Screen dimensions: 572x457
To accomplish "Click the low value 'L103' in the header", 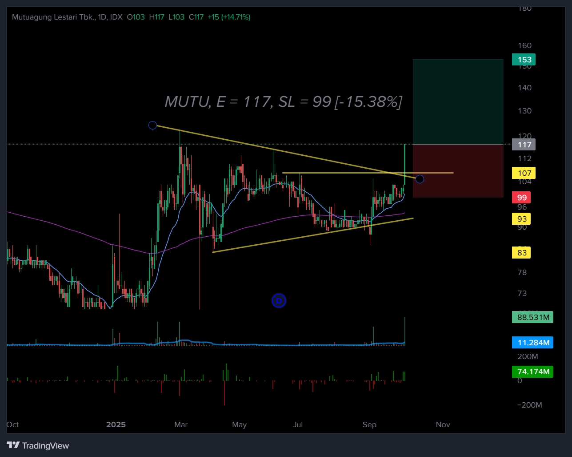I will (x=176, y=17).
